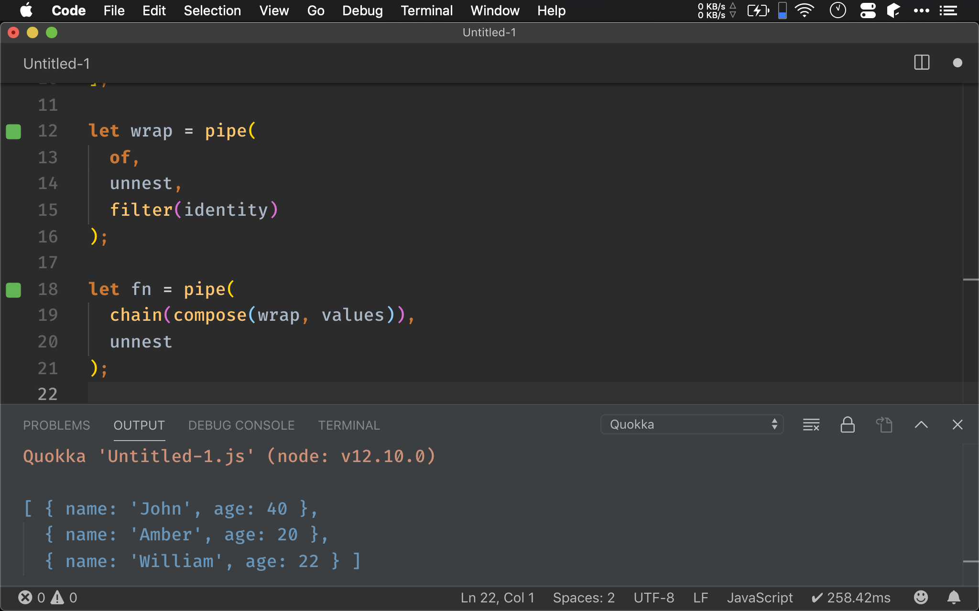The width and height of the screenshot is (979, 611).
Task: Open the Terminal menu
Action: (x=426, y=11)
